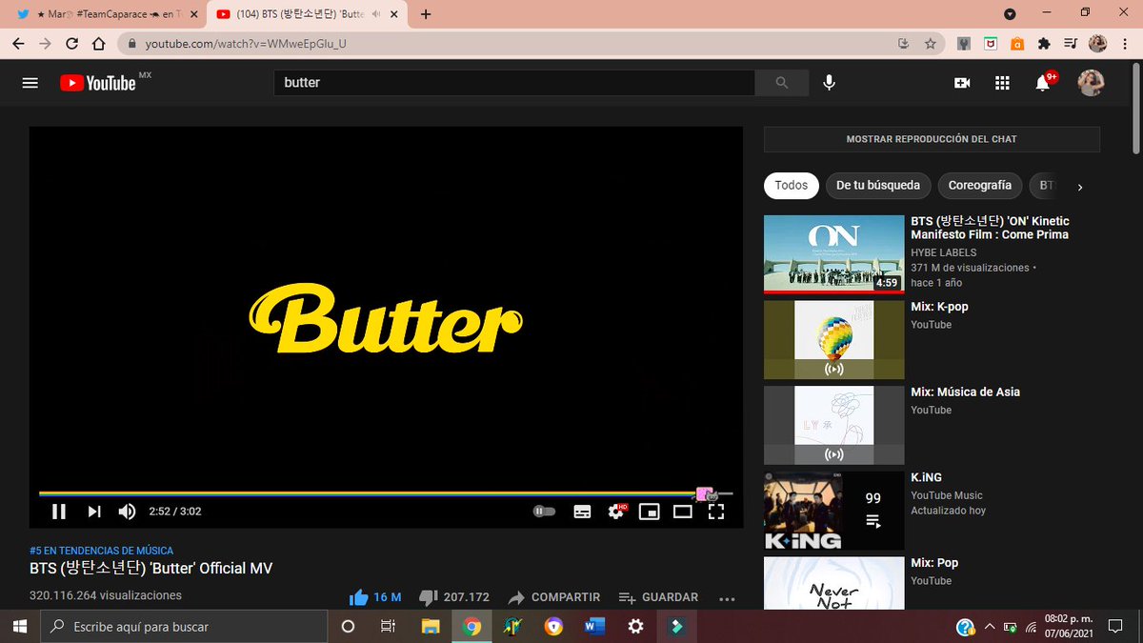Click the K.iNG playlist title
Screen dimensions: 1143x643
(x=926, y=477)
